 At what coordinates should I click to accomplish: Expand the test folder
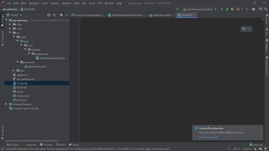tap(14, 70)
